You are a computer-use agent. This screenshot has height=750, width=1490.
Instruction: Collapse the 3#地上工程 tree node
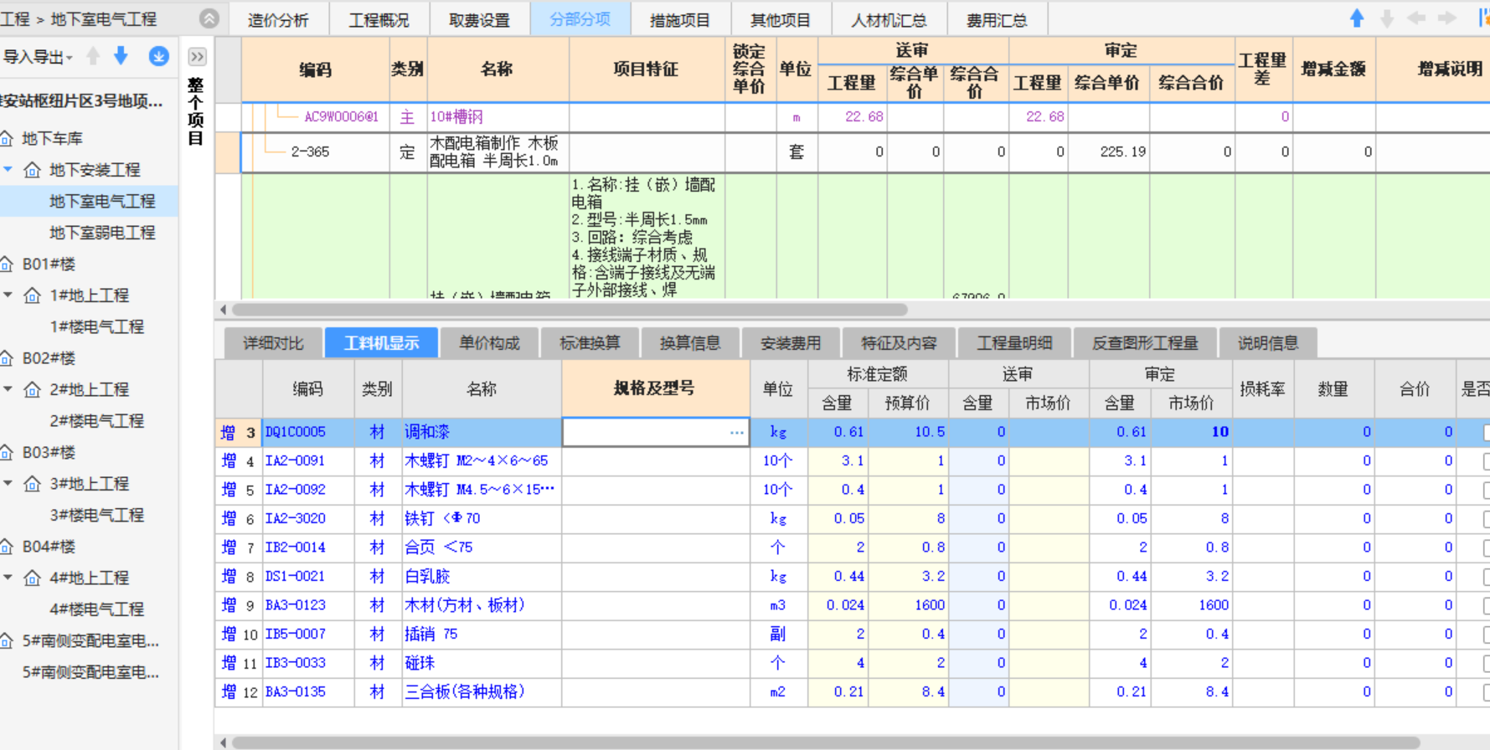pyautogui.click(x=8, y=484)
